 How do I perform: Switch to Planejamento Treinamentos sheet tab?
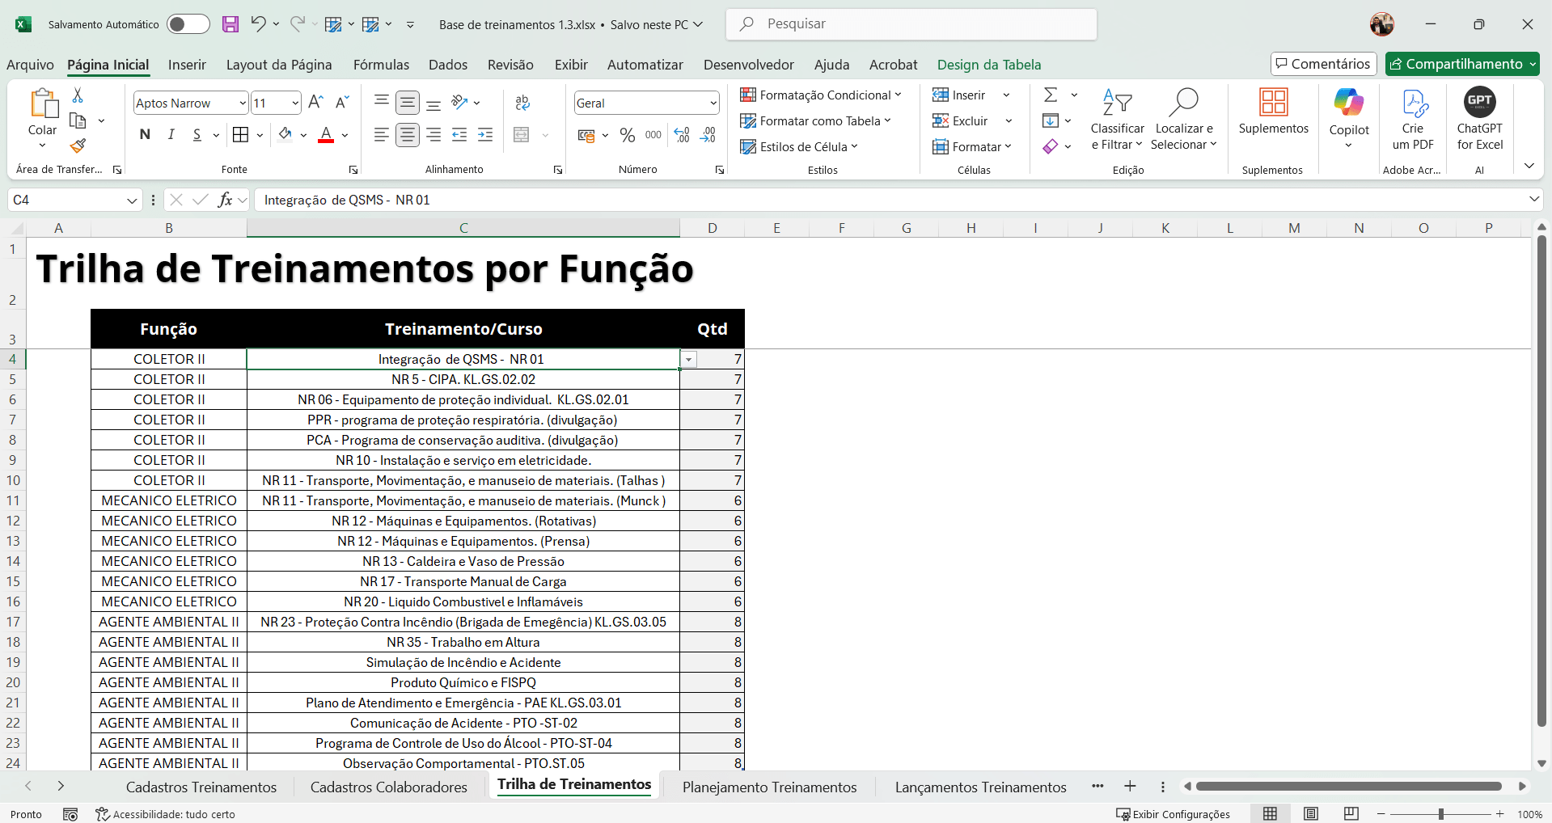point(769,787)
